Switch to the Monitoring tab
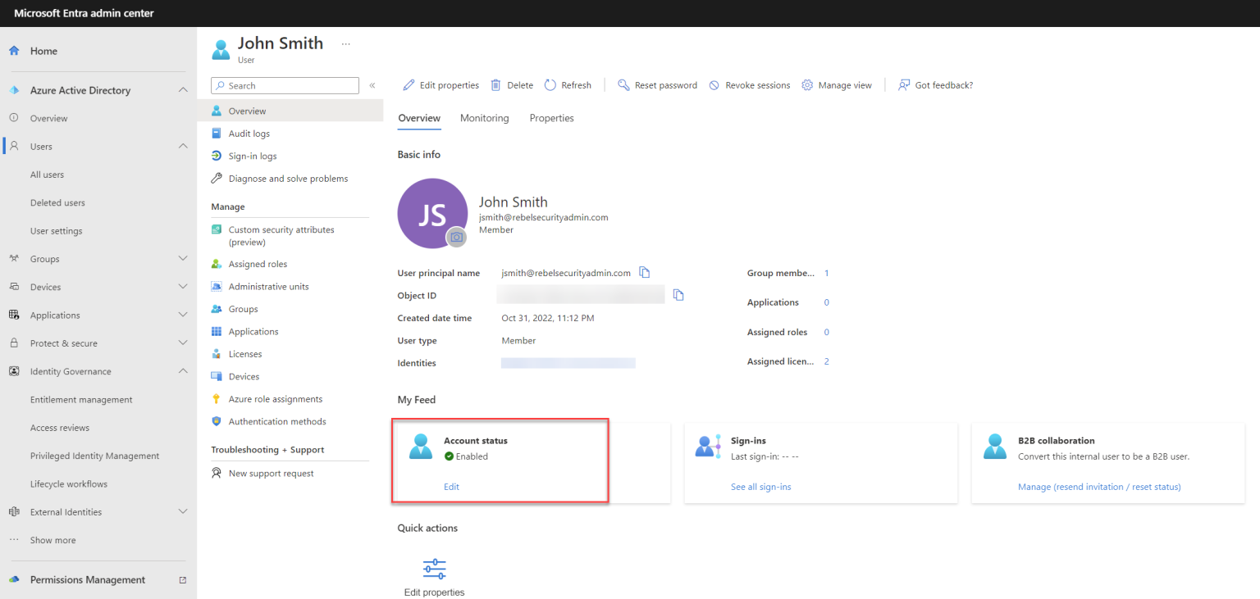The height and width of the screenshot is (599, 1260). (484, 118)
